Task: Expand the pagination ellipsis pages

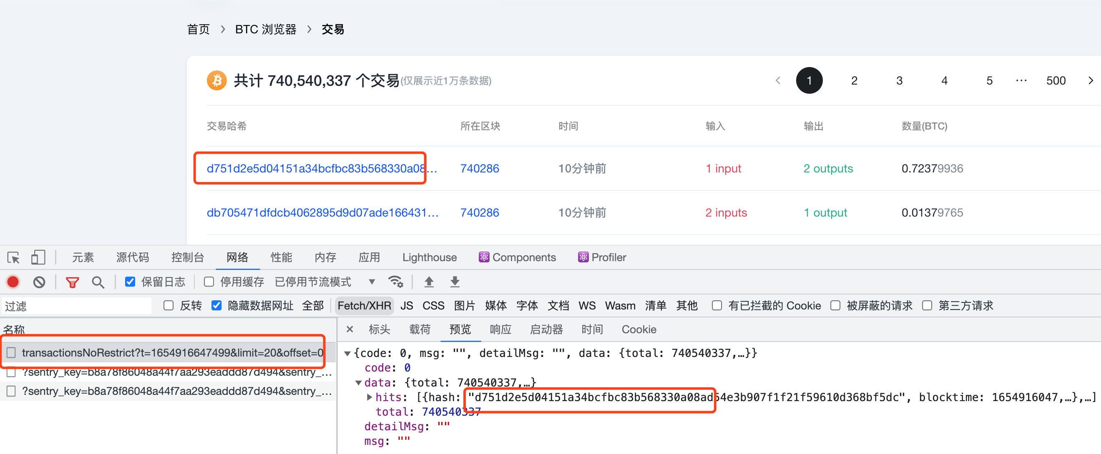Action: (x=1021, y=80)
